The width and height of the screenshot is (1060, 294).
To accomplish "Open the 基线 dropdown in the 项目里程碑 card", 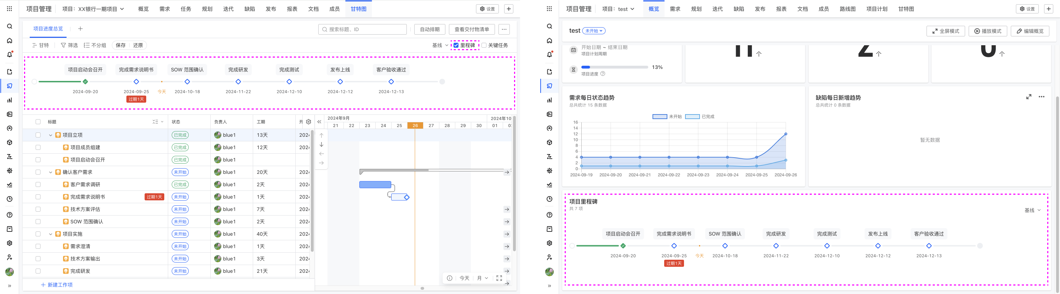I will click(x=1032, y=210).
